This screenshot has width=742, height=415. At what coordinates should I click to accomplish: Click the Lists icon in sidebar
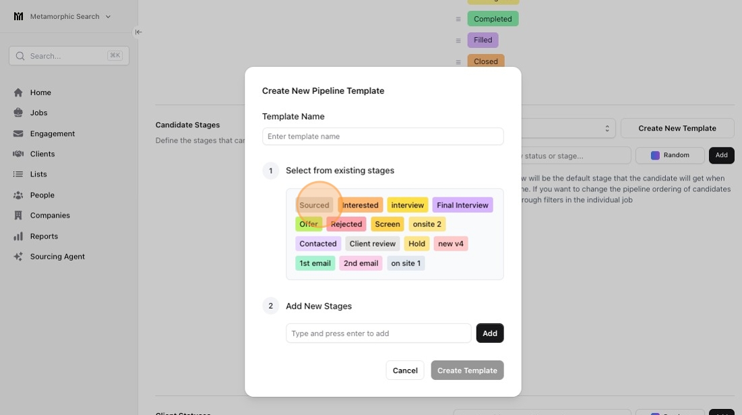point(18,174)
